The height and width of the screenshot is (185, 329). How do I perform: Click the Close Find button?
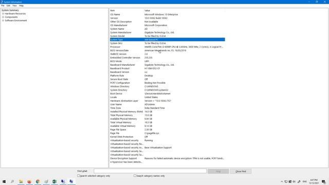pyautogui.click(x=241, y=171)
